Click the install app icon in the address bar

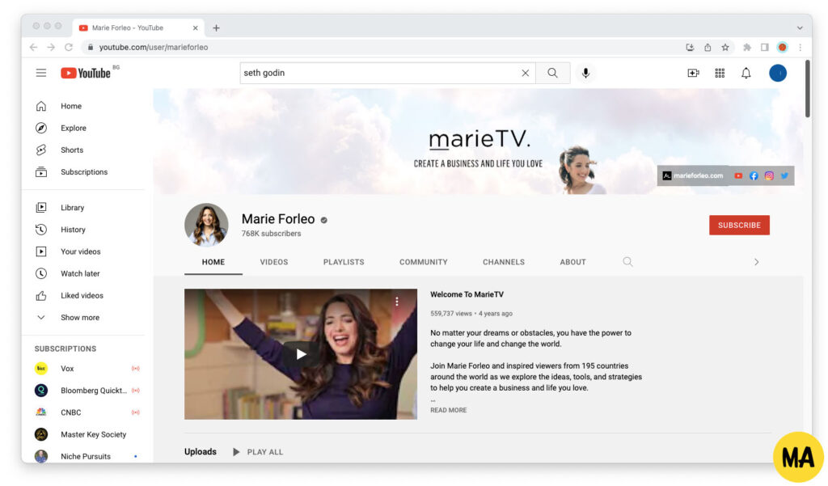[x=690, y=47]
